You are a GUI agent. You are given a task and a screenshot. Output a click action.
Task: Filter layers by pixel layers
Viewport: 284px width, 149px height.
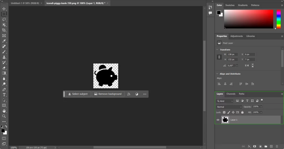[237, 101]
